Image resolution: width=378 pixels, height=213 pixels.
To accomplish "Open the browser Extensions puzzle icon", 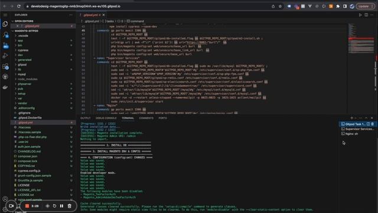I will (x=338, y=7).
